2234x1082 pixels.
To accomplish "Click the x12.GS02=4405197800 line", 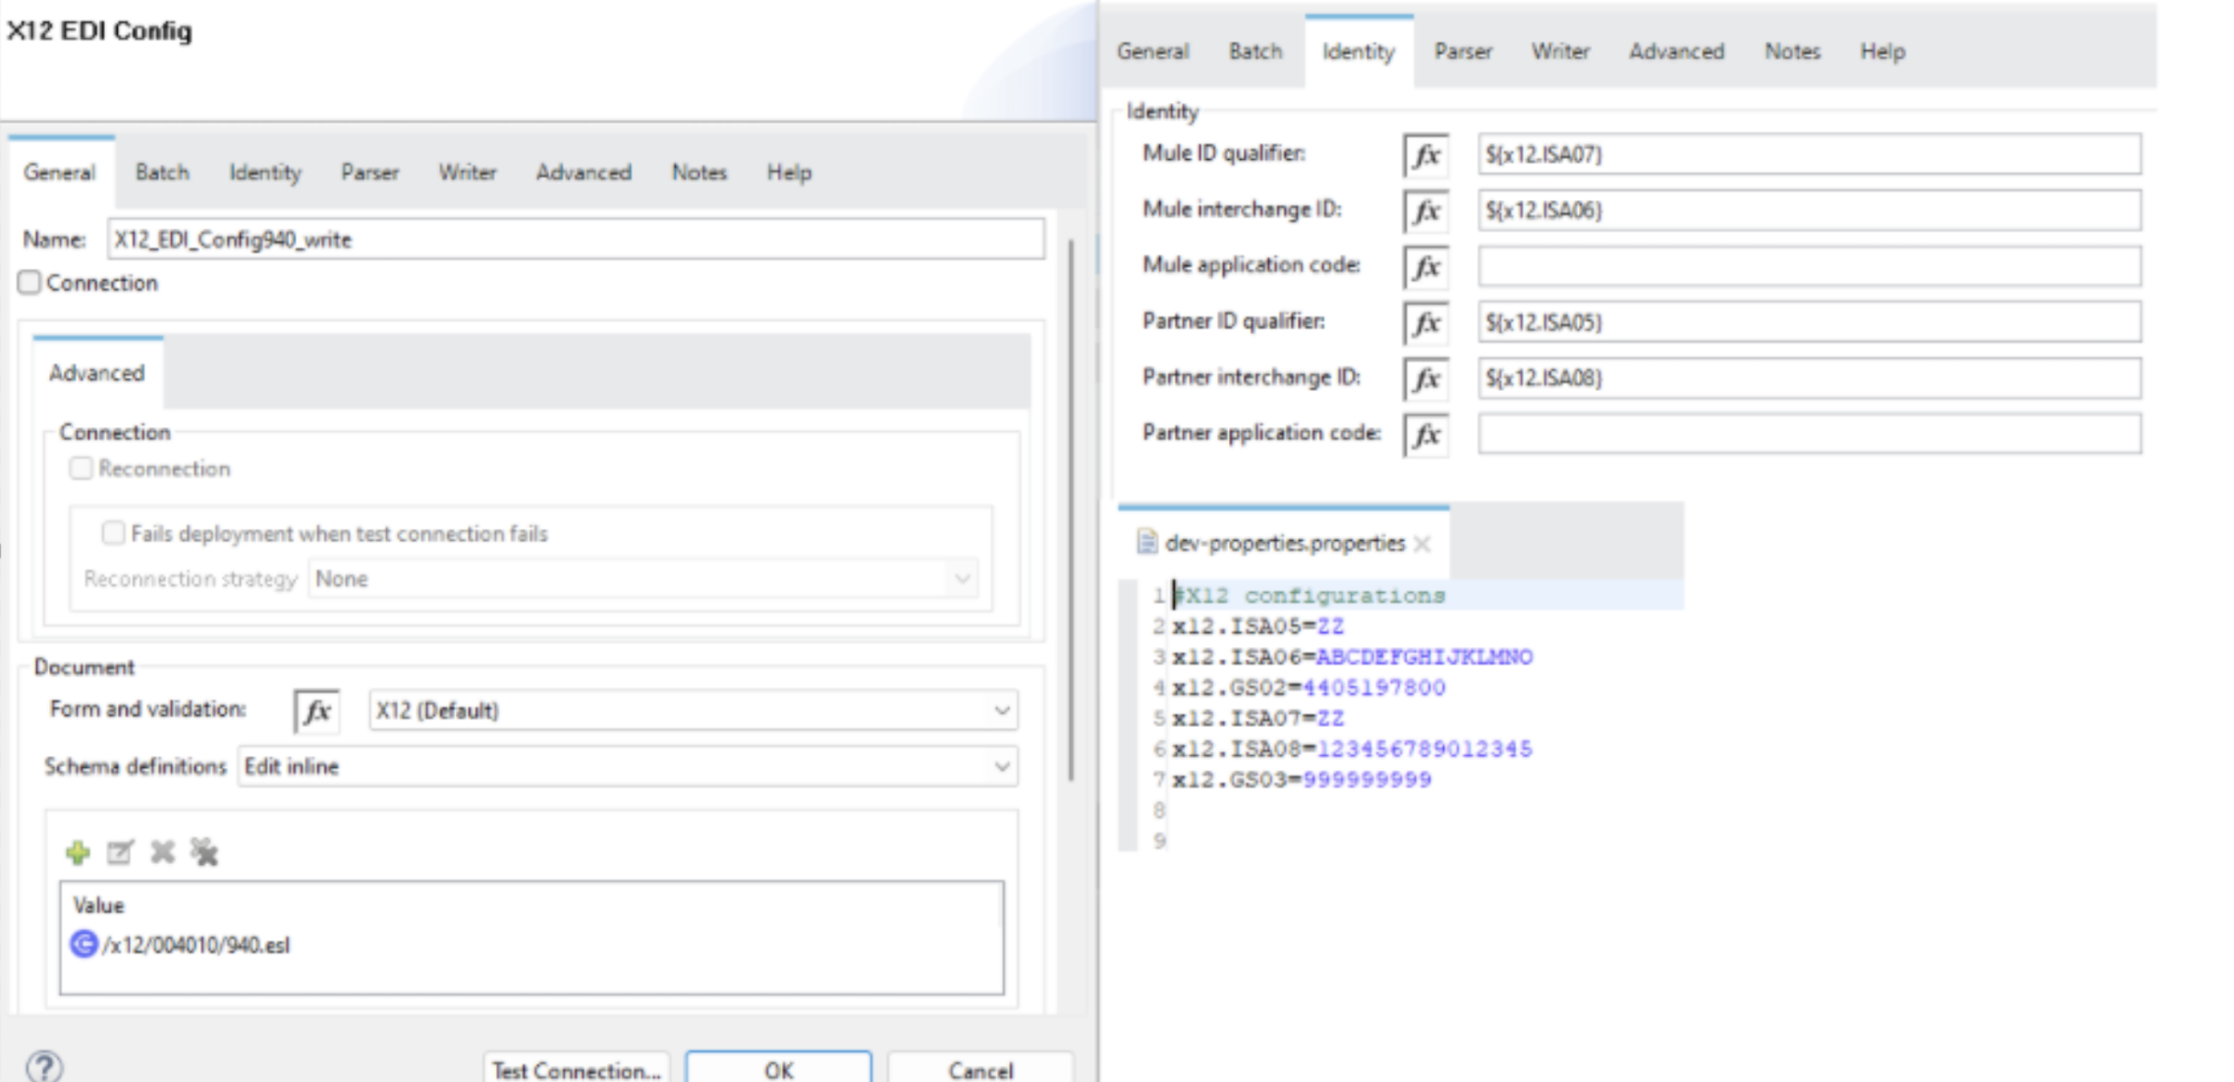I will click(1309, 687).
